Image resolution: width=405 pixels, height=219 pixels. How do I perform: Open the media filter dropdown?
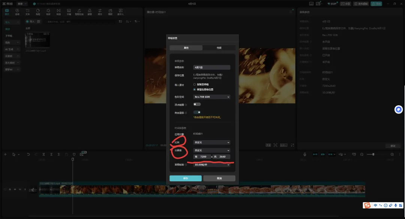point(137,21)
